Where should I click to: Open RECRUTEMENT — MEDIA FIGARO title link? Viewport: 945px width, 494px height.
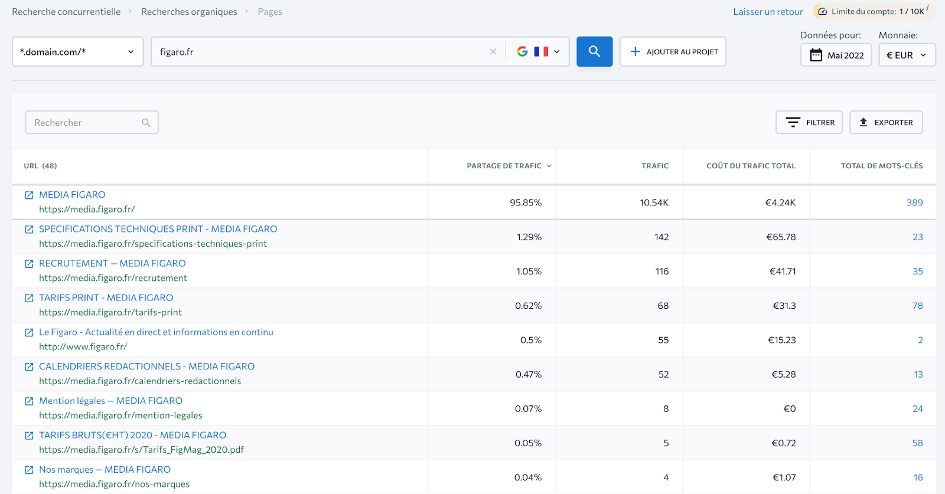point(112,263)
